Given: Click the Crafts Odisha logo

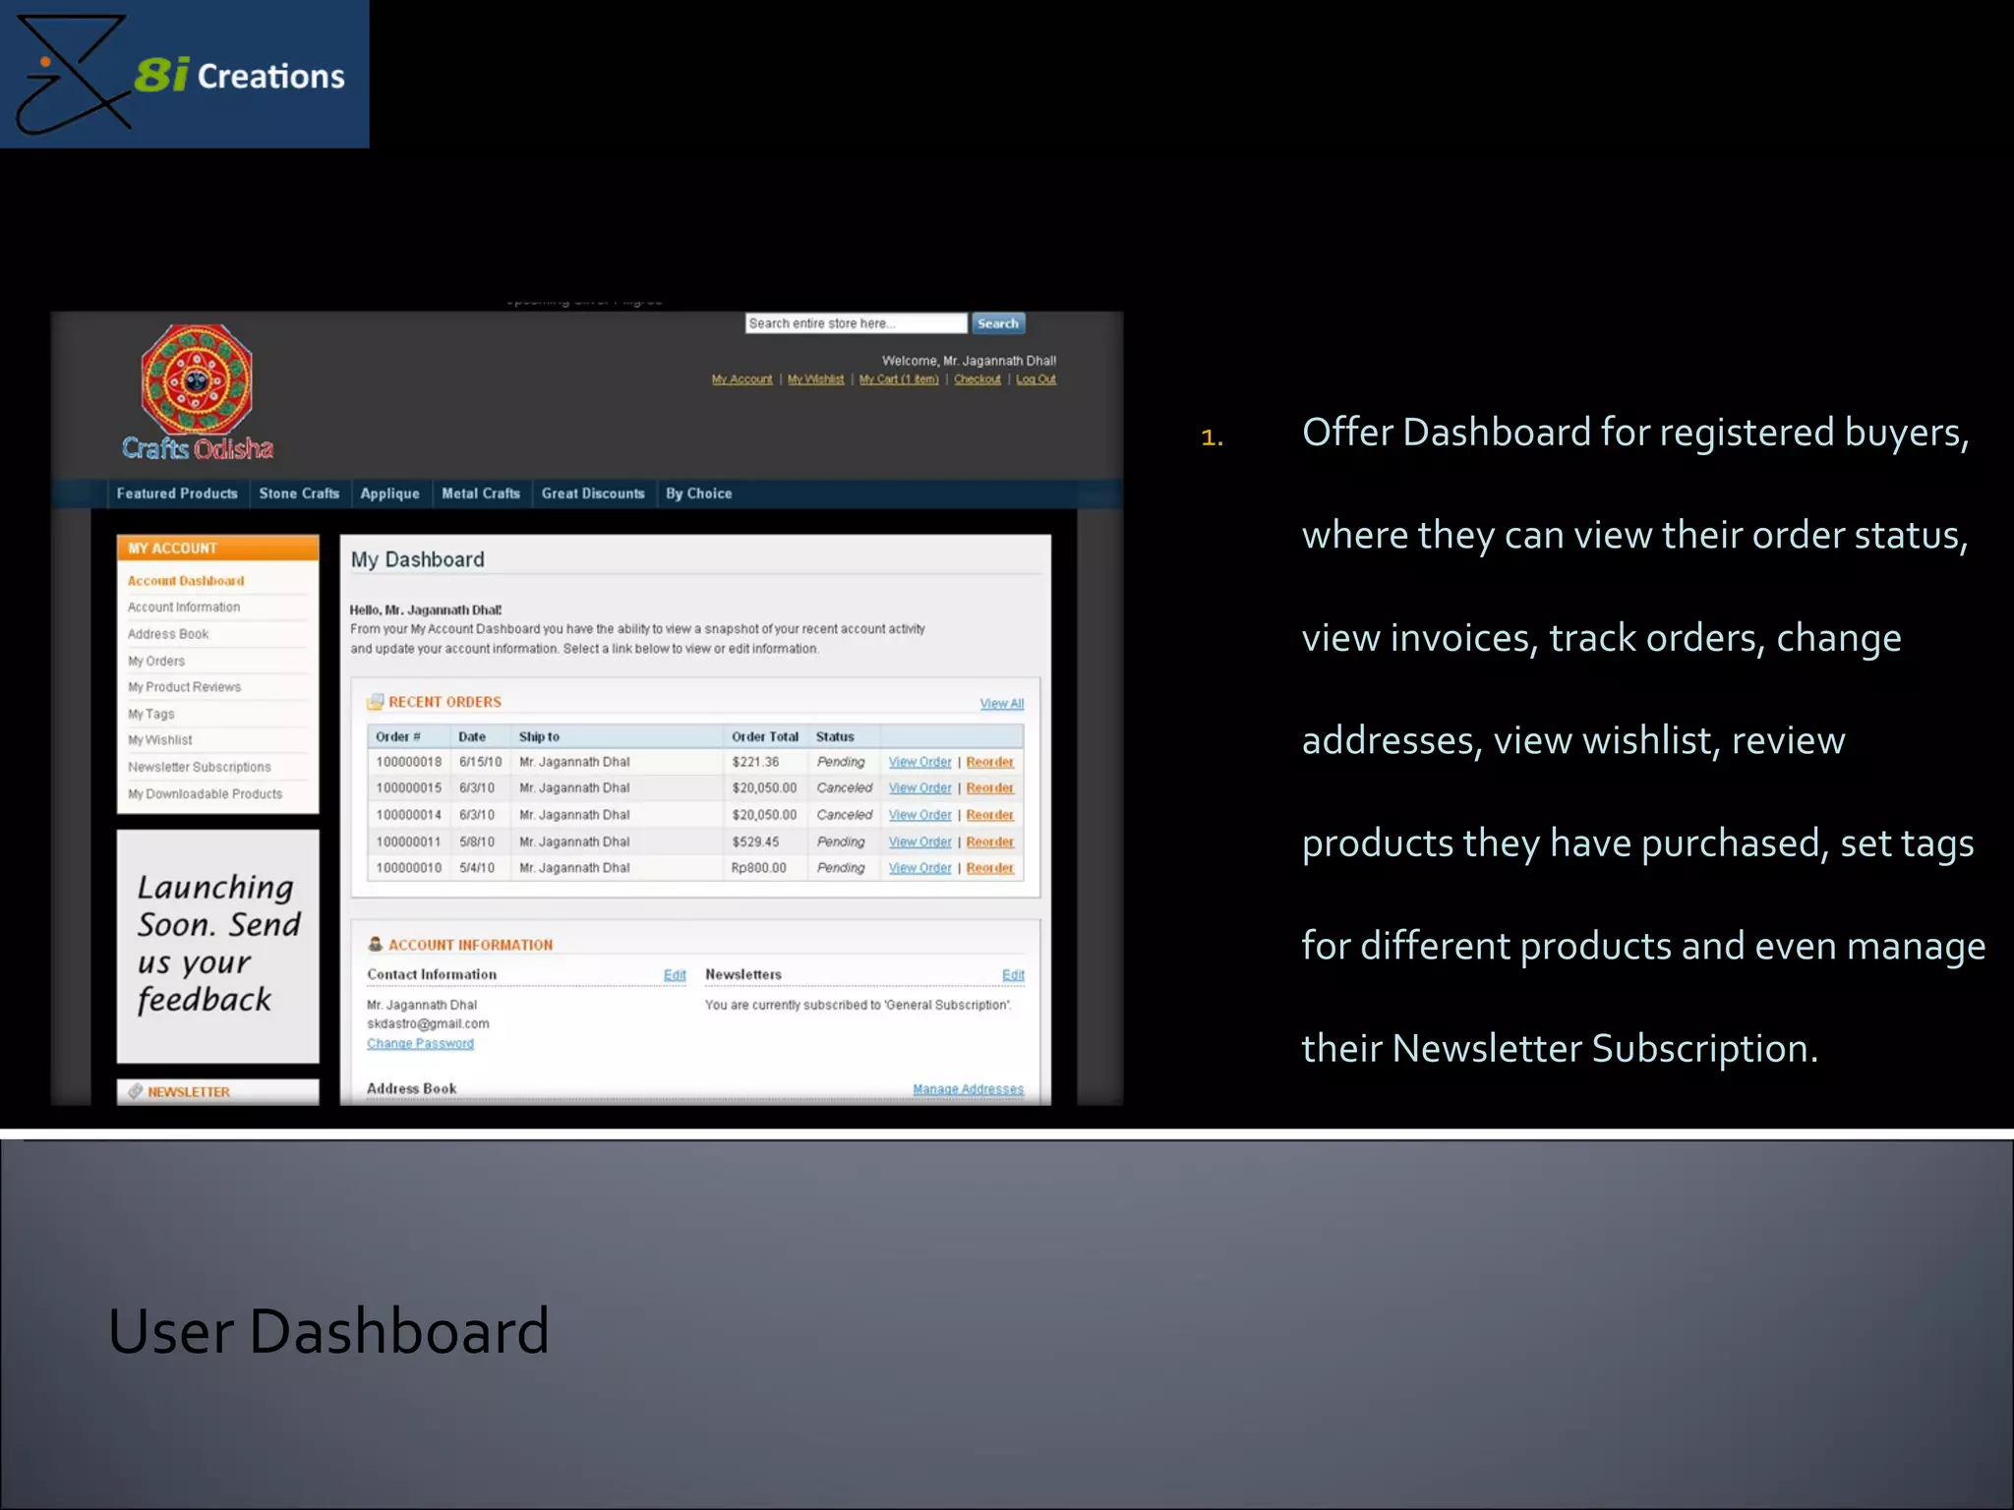Looking at the screenshot, I should click(x=197, y=393).
